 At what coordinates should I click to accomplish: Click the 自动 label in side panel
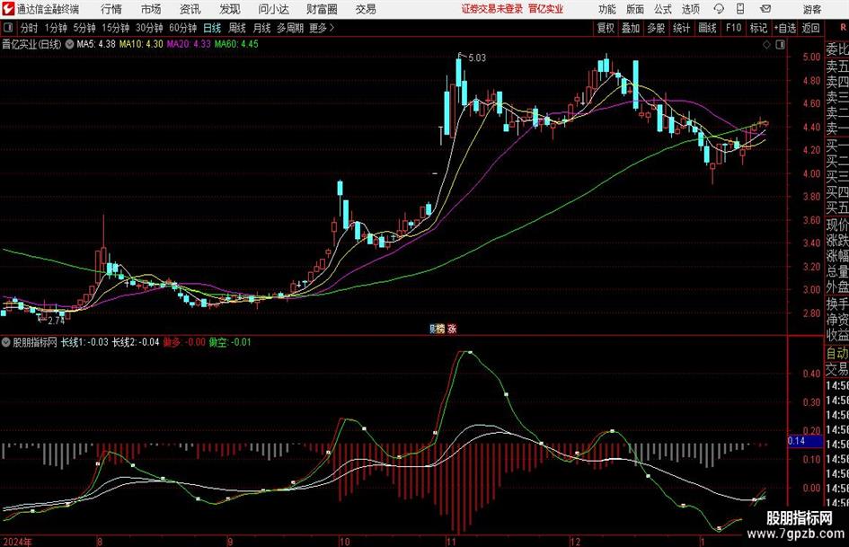click(x=837, y=354)
